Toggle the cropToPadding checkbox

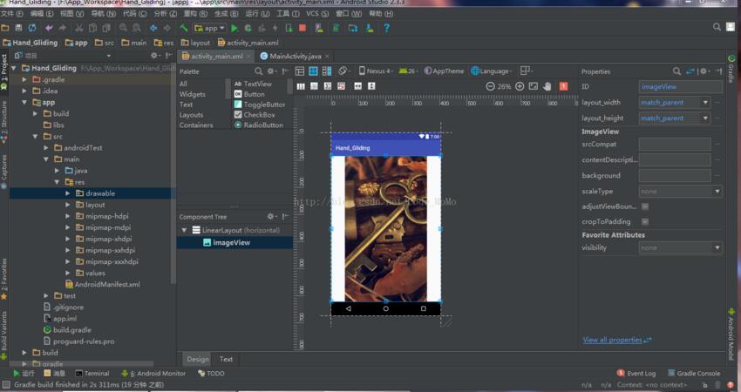click(x=644, y=221)
